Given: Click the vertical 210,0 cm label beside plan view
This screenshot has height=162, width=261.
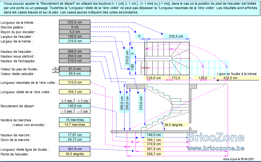Looking at the screenshot, I should [127, 58].
